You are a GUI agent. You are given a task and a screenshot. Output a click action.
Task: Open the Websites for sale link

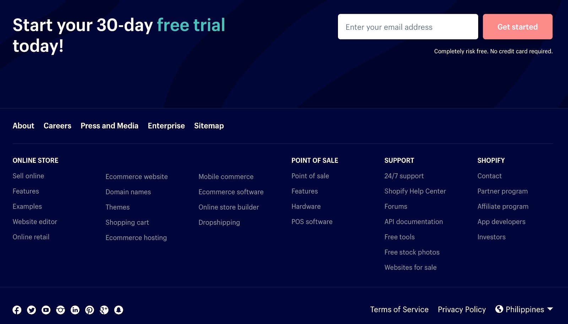click(410, 268)
